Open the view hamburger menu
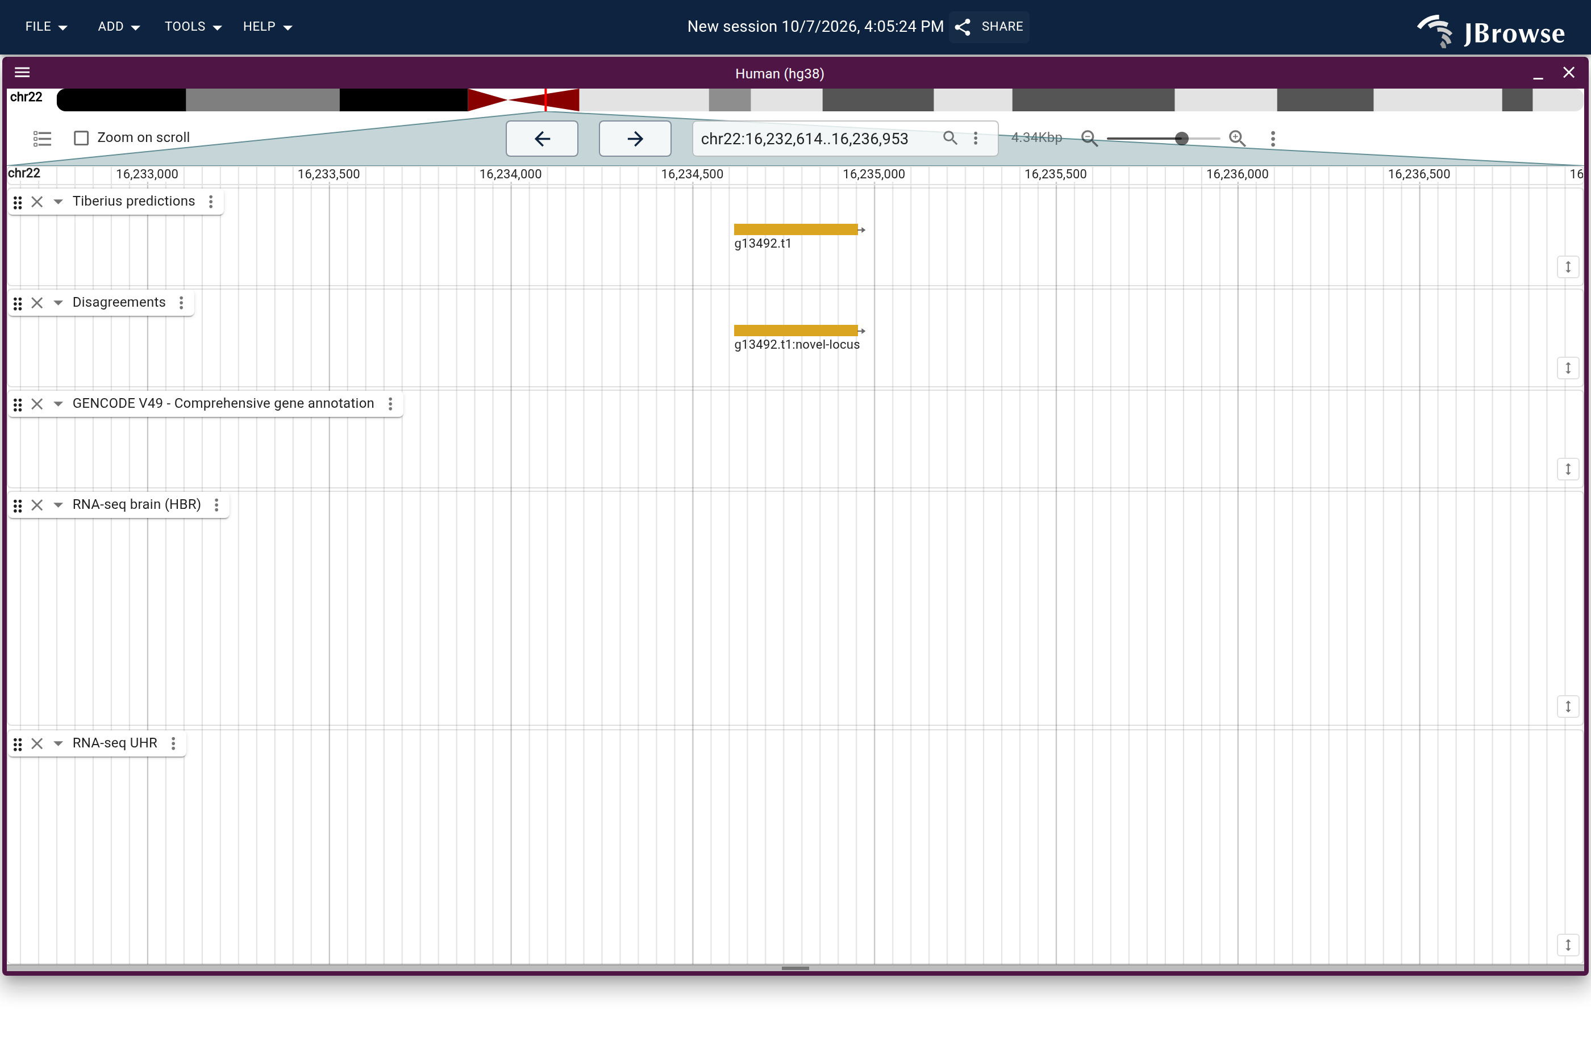Viewport: 1591px width, 1045px height. [x=22, y=73]
